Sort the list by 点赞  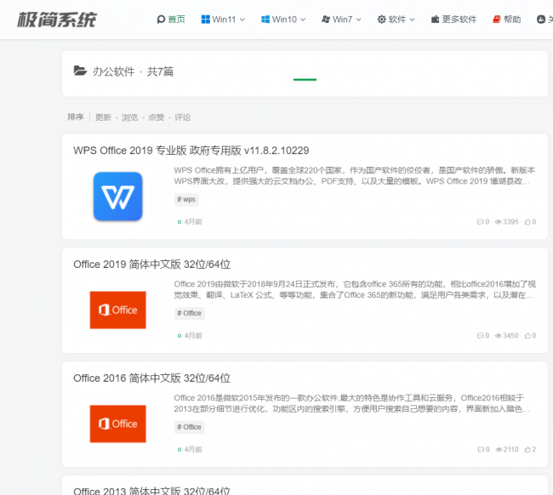pos(156,117)
